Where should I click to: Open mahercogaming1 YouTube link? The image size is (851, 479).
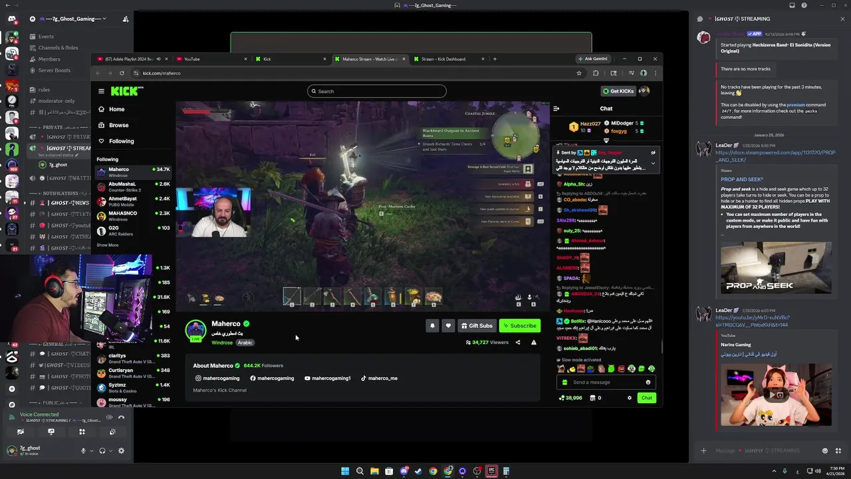click(327, 378)
